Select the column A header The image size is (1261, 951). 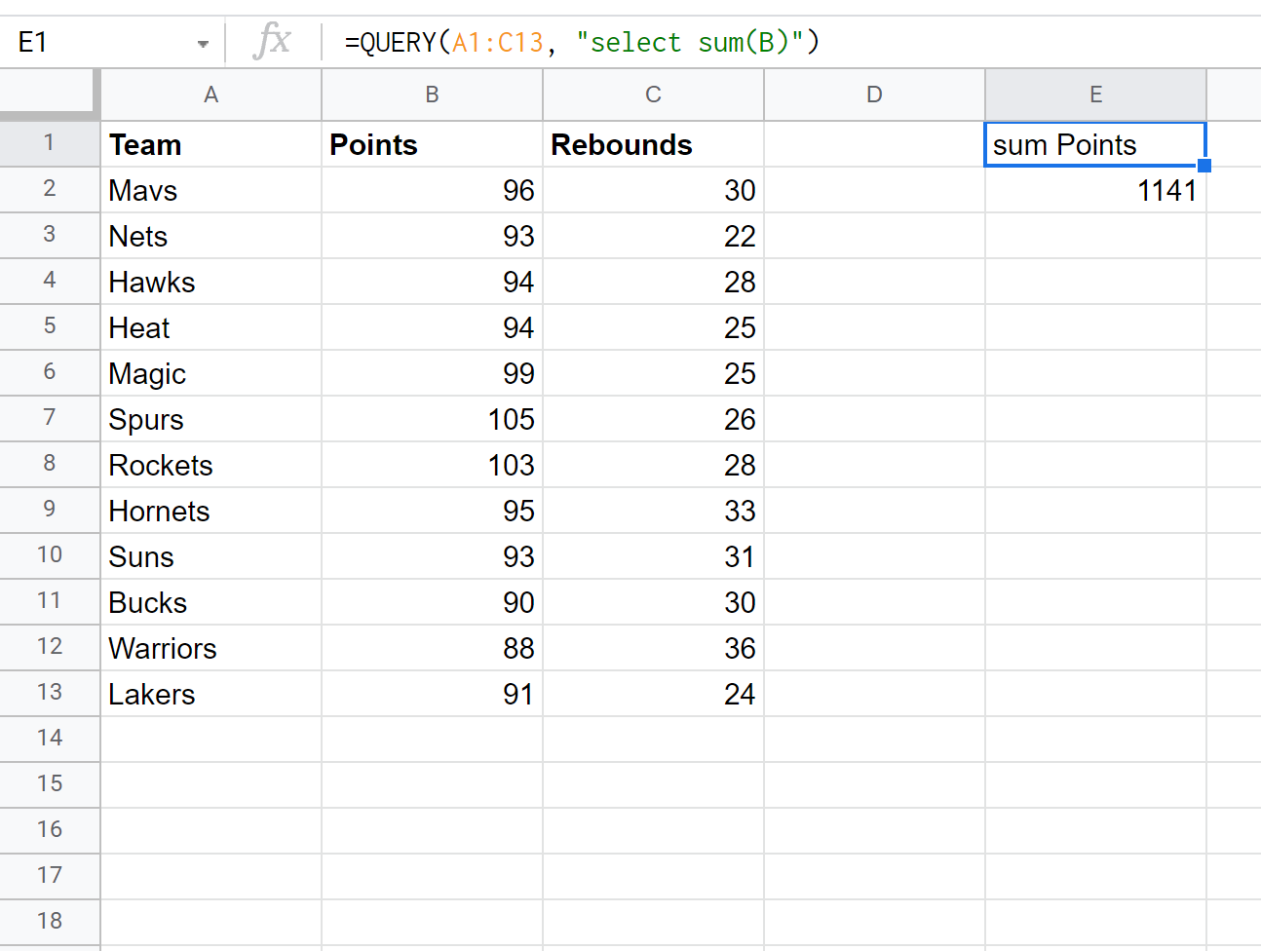coord(210,95)
